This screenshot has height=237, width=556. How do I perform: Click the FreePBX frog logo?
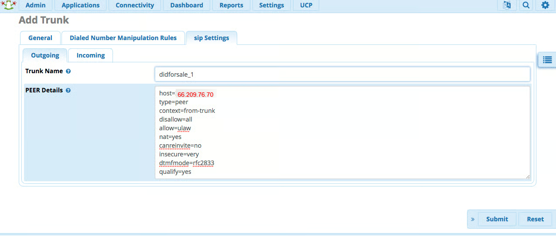click(8, 5)
